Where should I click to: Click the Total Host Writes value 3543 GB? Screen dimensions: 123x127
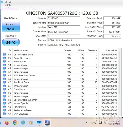coord(112,23)
